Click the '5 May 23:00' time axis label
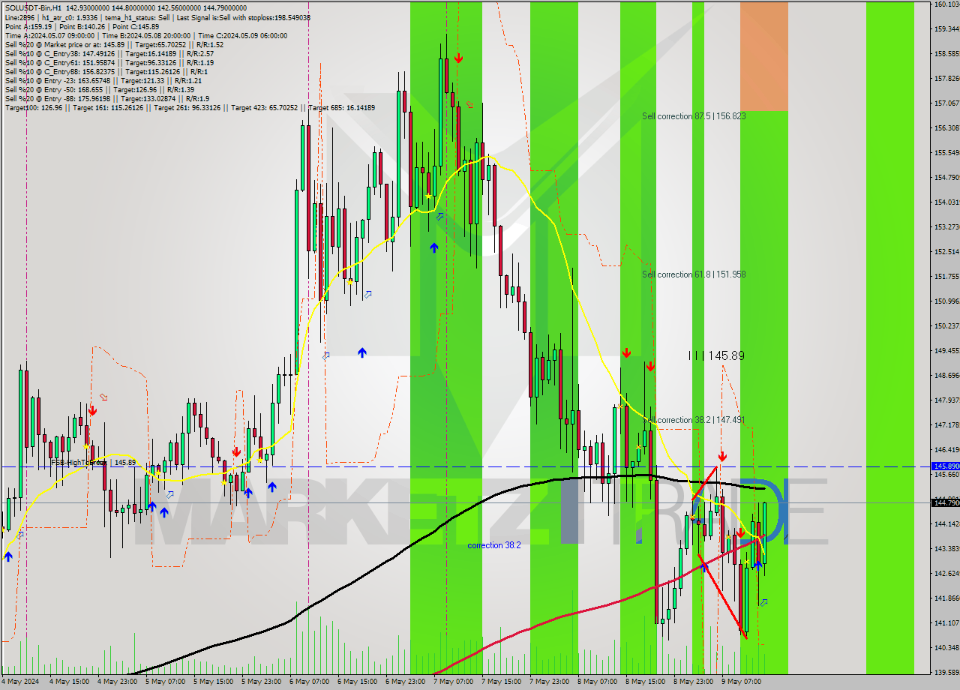 (x=260, y=682)
